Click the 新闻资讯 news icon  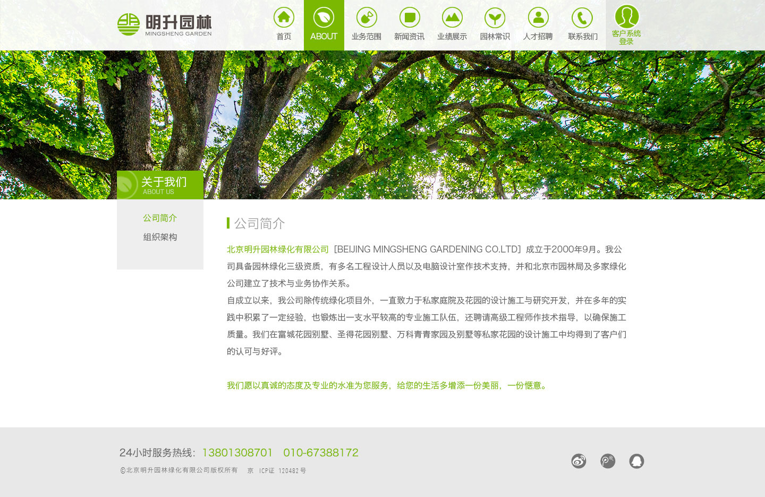coord(410,18)
